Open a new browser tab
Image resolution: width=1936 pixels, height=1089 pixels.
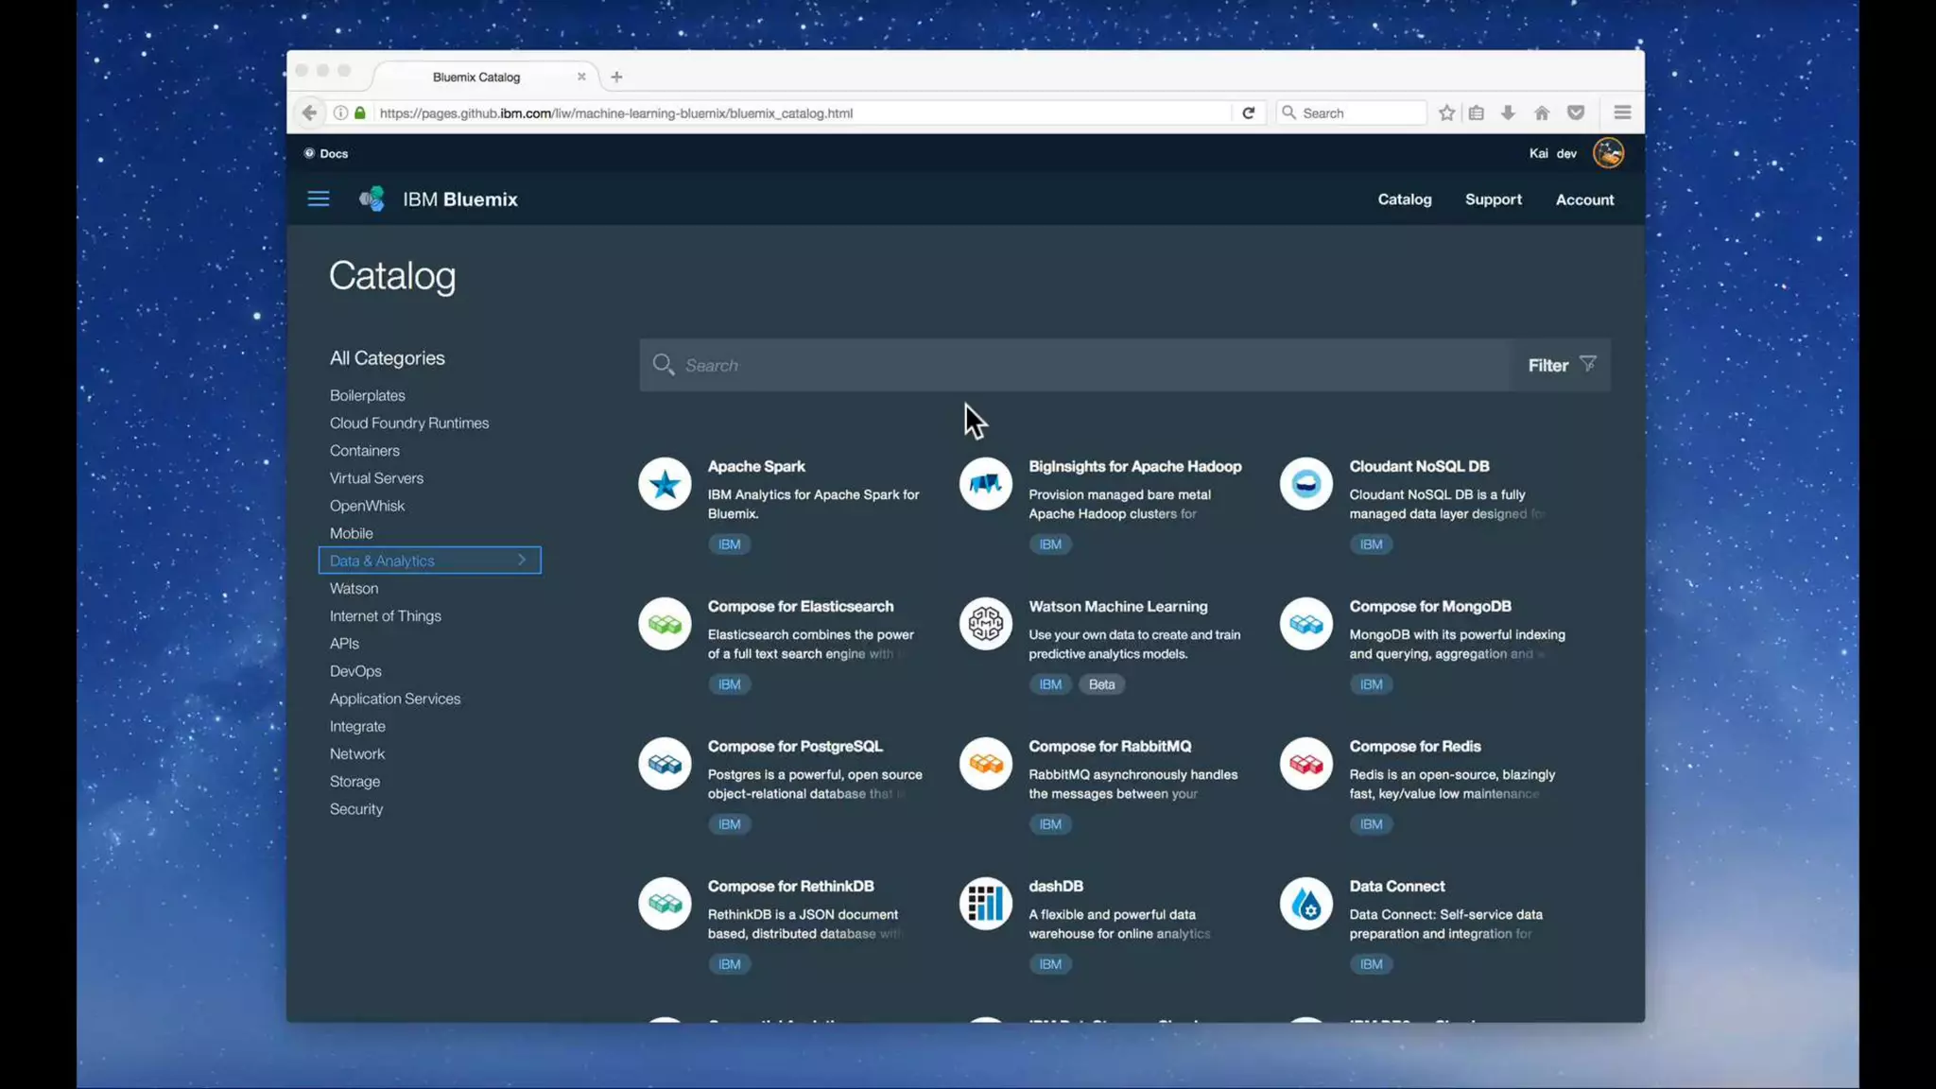(616, 78)
